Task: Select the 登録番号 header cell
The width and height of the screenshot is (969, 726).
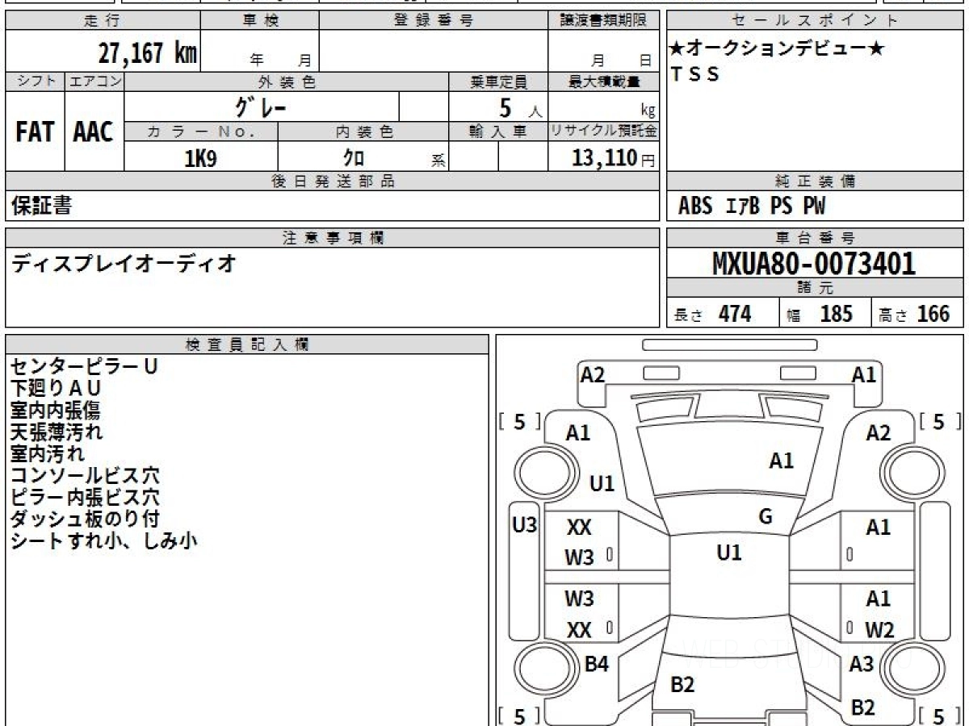Action: 434,21
